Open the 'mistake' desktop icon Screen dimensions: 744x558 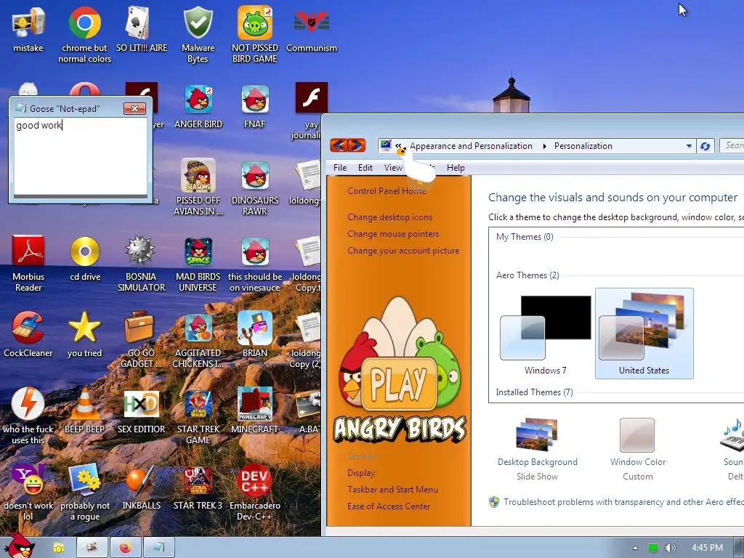point(28,29)
